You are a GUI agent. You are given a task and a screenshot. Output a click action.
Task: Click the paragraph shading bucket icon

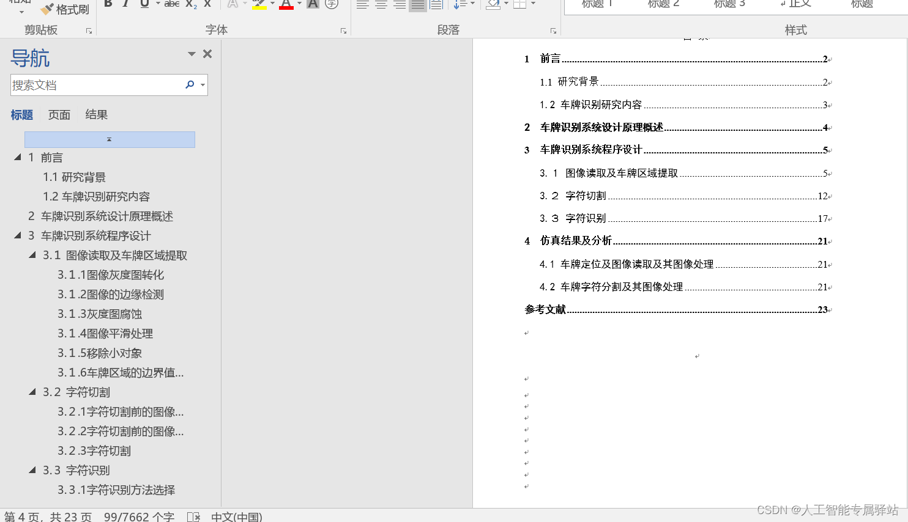click(493, 4)
